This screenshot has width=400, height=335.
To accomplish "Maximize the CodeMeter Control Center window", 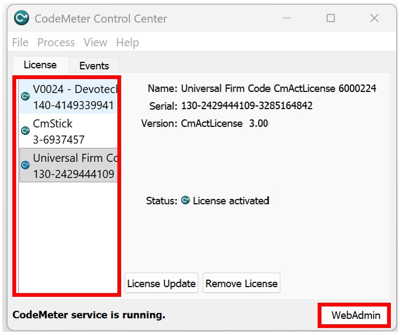I will pos(331,18).
